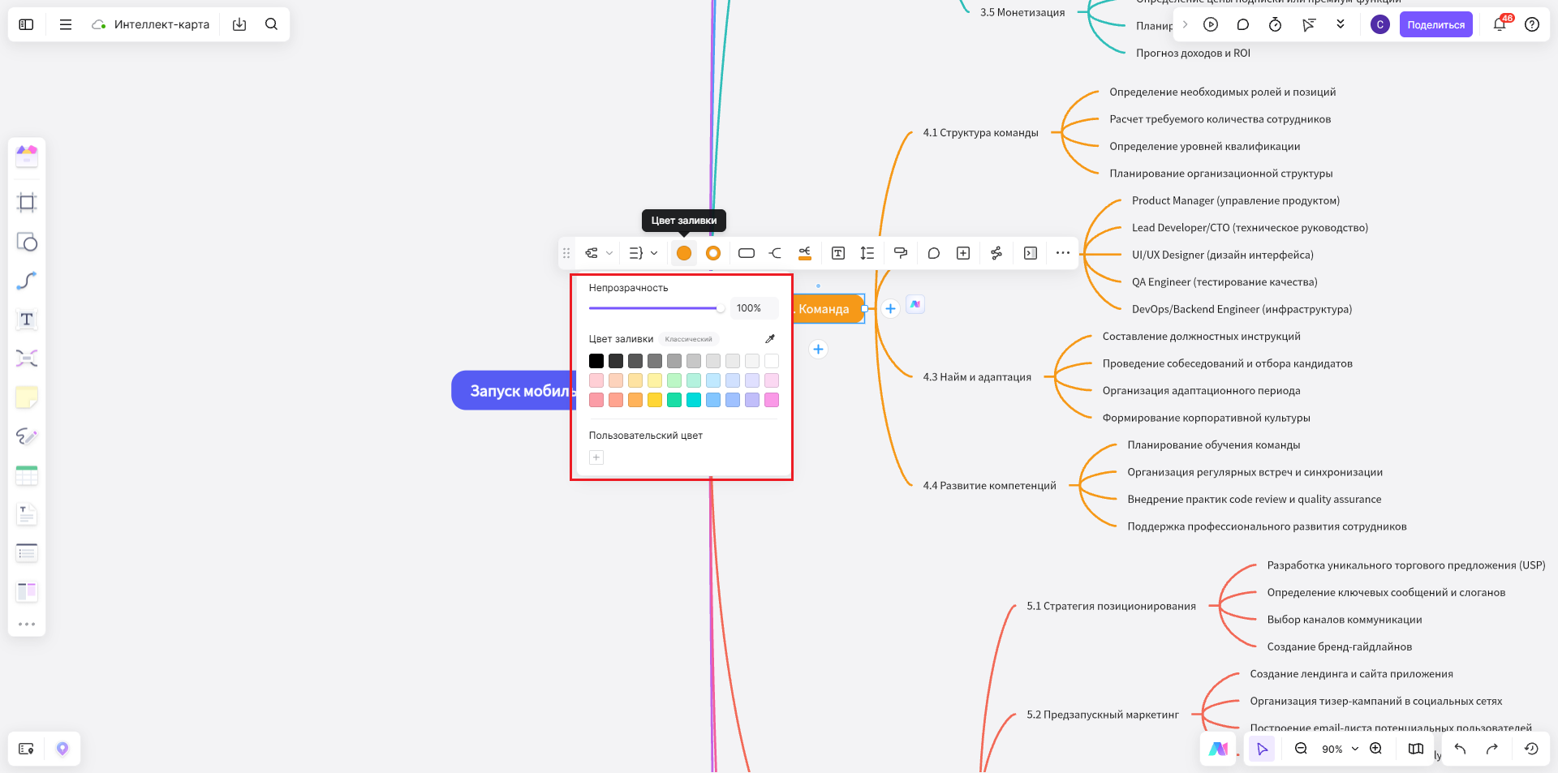Screen dimensions: 1558x773
Task: Select the Text tool in left sidebar
Action: coord(27,320)
